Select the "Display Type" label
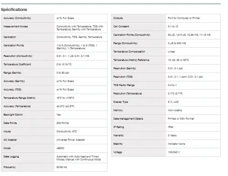Viewport: 228px width, 176px height. (x=120, y=102)
